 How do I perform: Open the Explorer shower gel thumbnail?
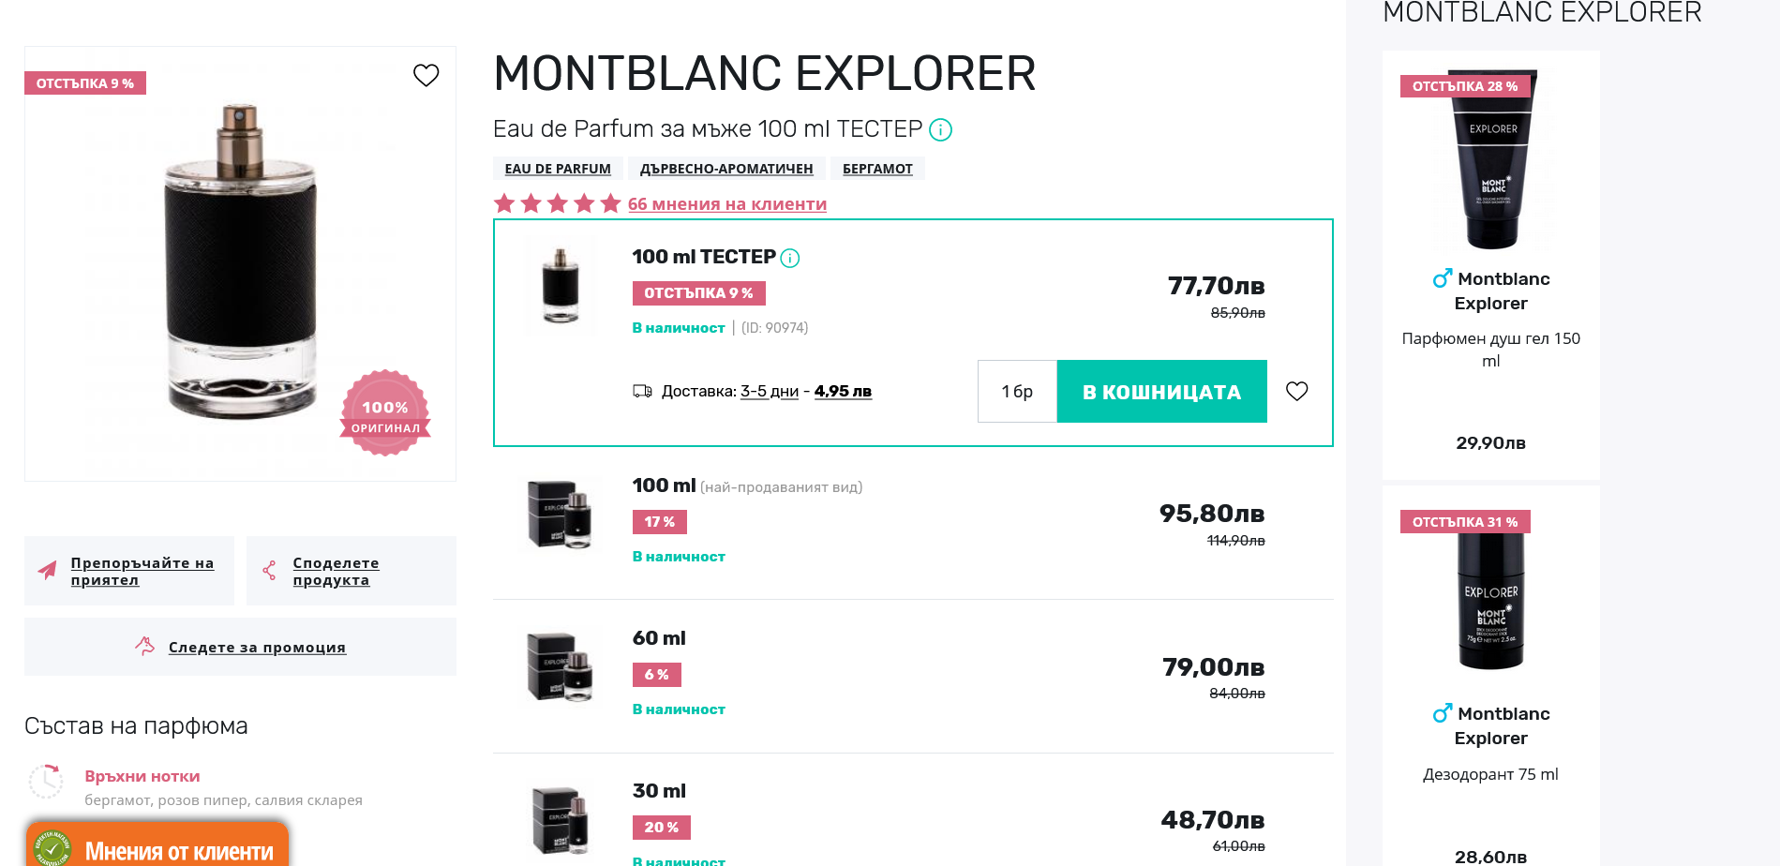point(1491,159)
